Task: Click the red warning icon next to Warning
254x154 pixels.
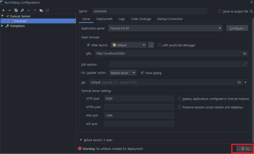Action: pyautogui.click(x=80, y=148)
